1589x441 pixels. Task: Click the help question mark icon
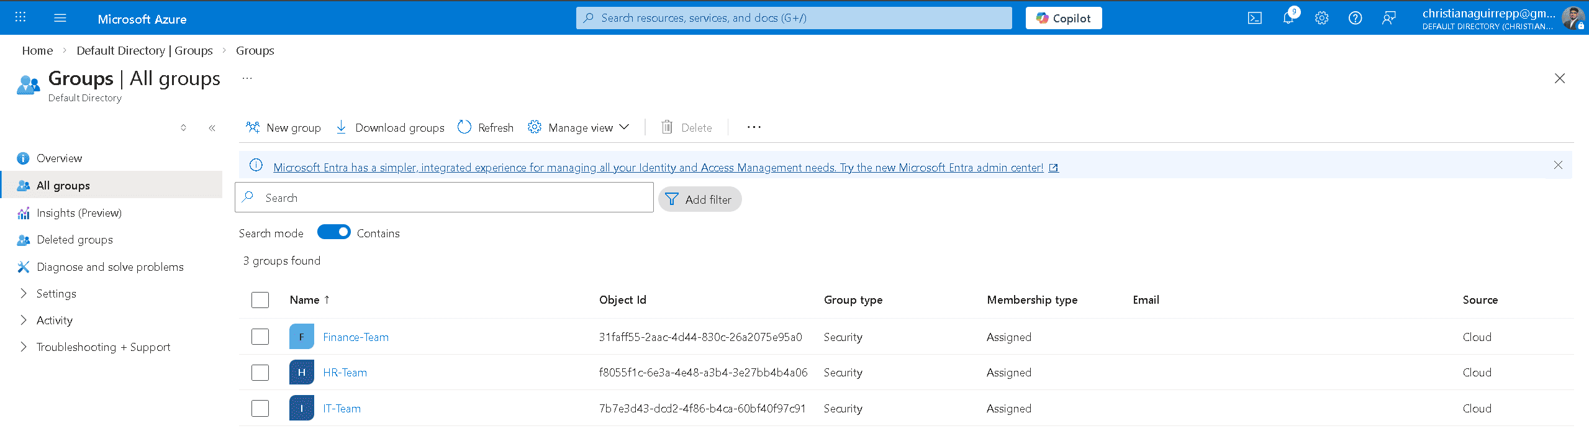click(1355, 18)
